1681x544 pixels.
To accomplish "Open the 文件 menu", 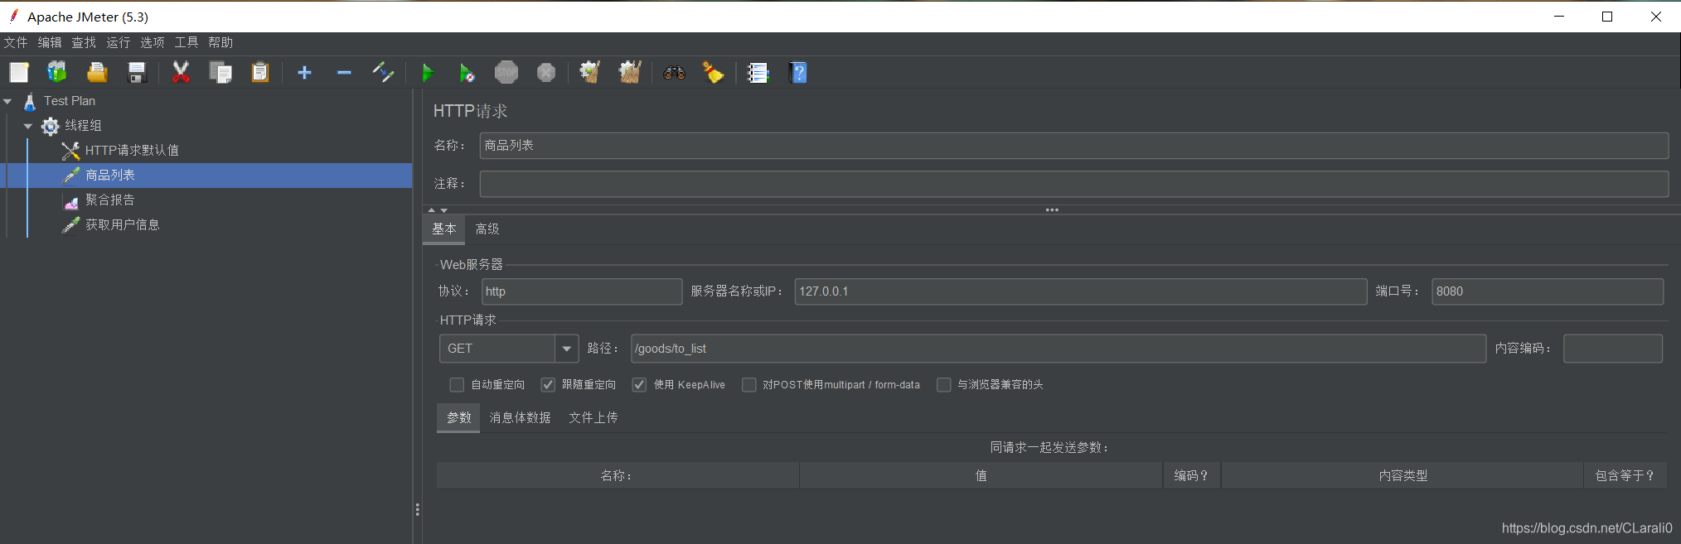I will pos(16,42).
